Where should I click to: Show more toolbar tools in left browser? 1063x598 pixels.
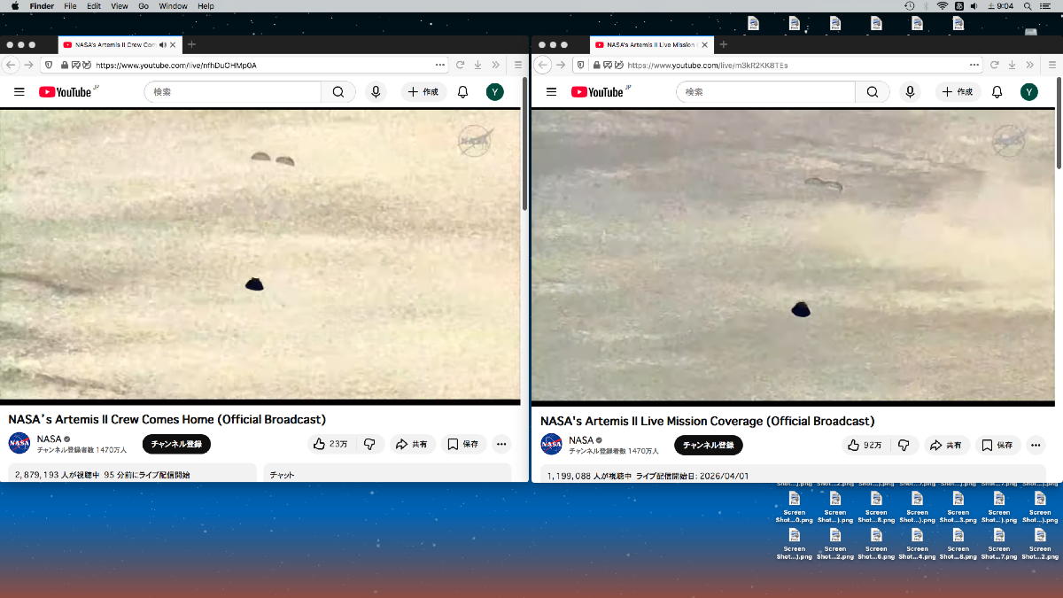495,65
